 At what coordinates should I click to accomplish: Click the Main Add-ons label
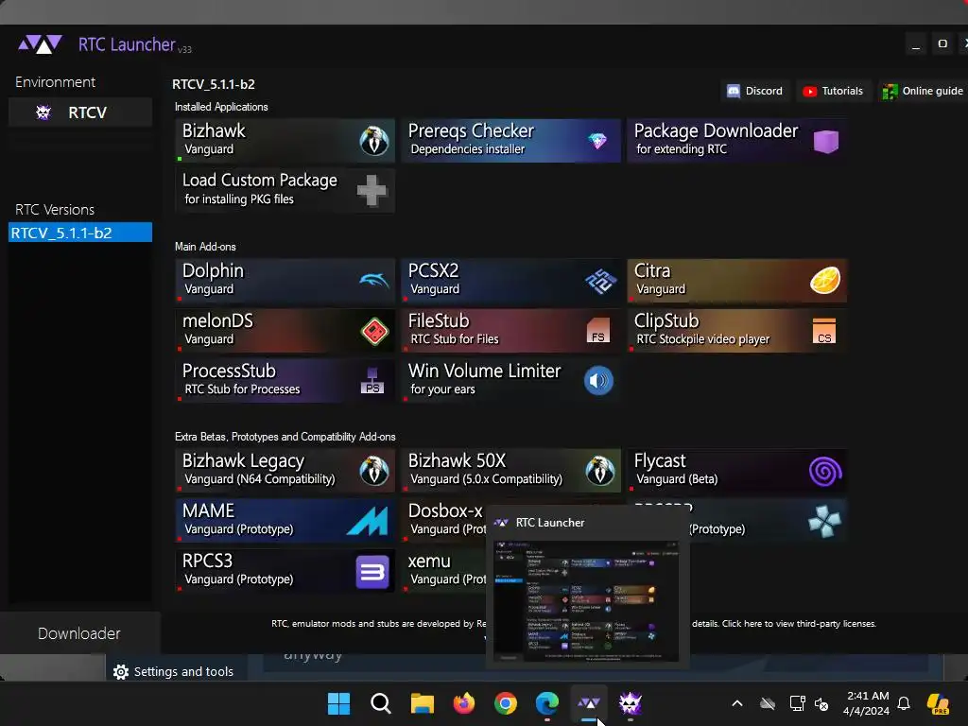[x=205, y=247]
